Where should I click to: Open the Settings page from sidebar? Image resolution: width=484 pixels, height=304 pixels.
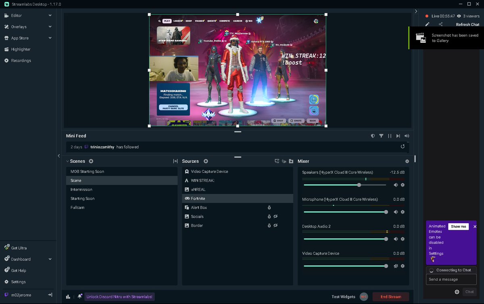coord(15,282)
